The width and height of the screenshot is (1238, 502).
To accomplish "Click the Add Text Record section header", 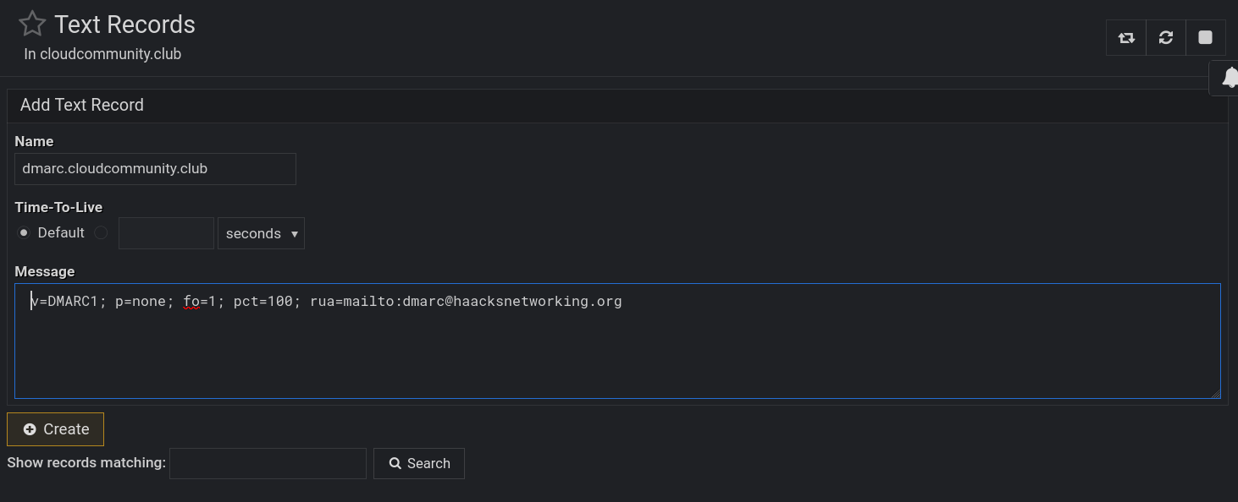I will [x=82, y=105].
